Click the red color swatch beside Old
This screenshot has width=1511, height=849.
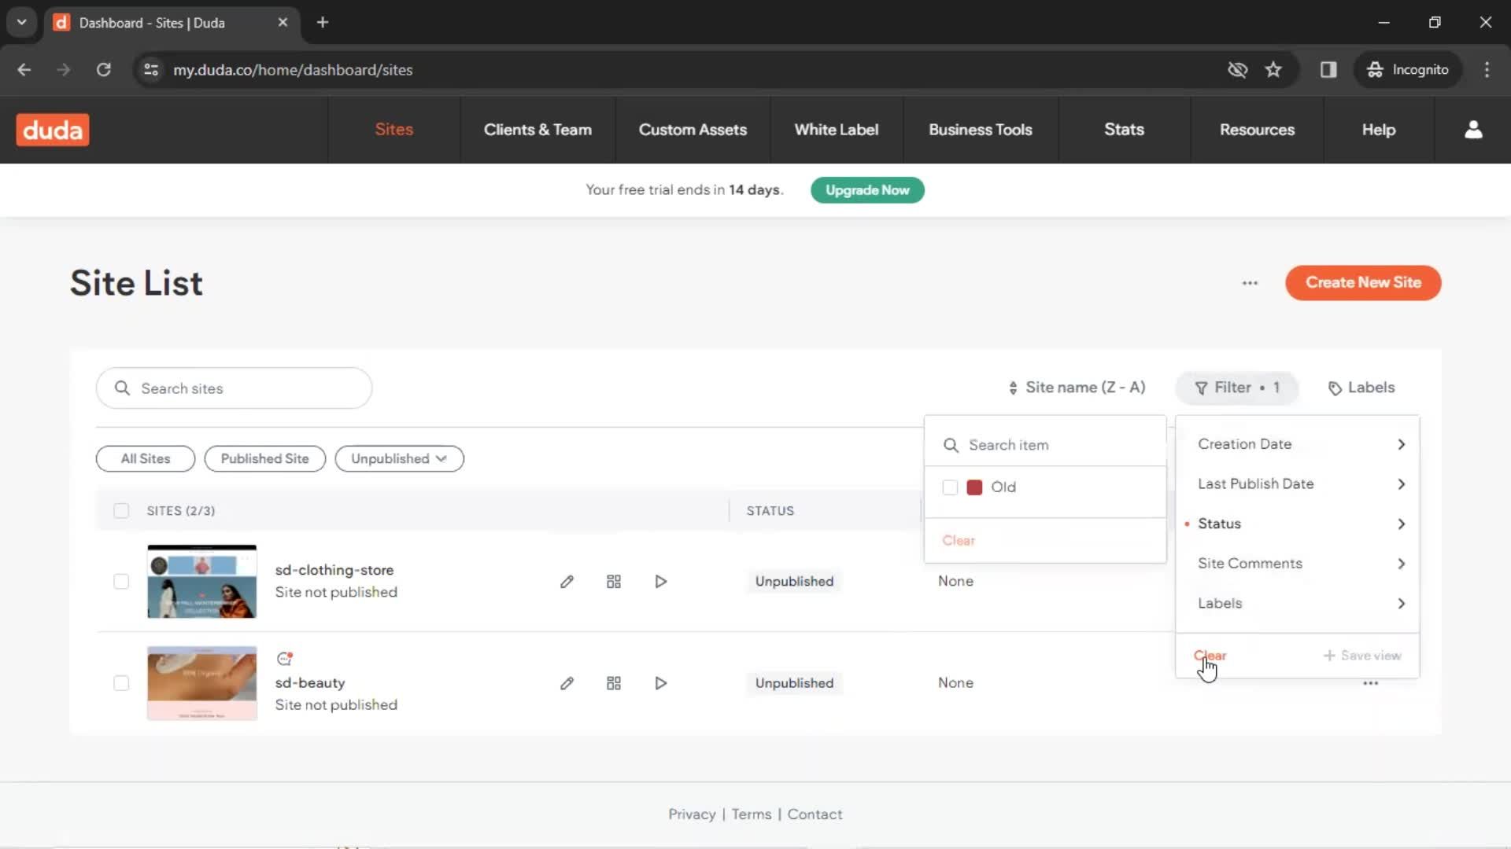click(974, 487)
